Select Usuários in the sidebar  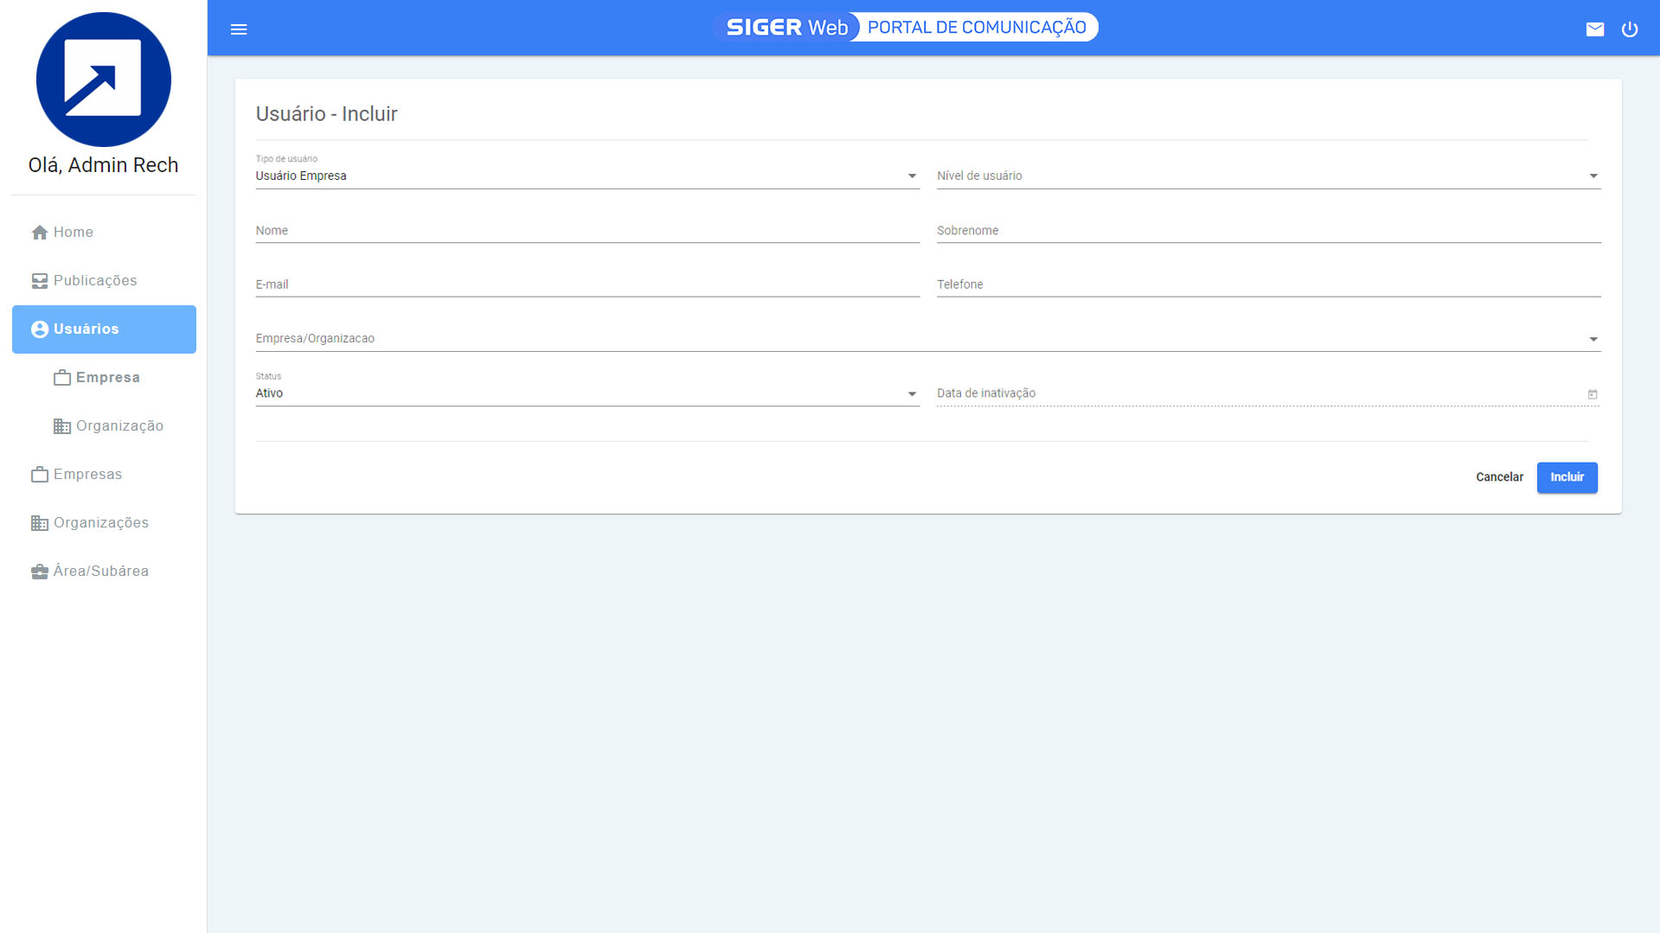coord(104,329)
